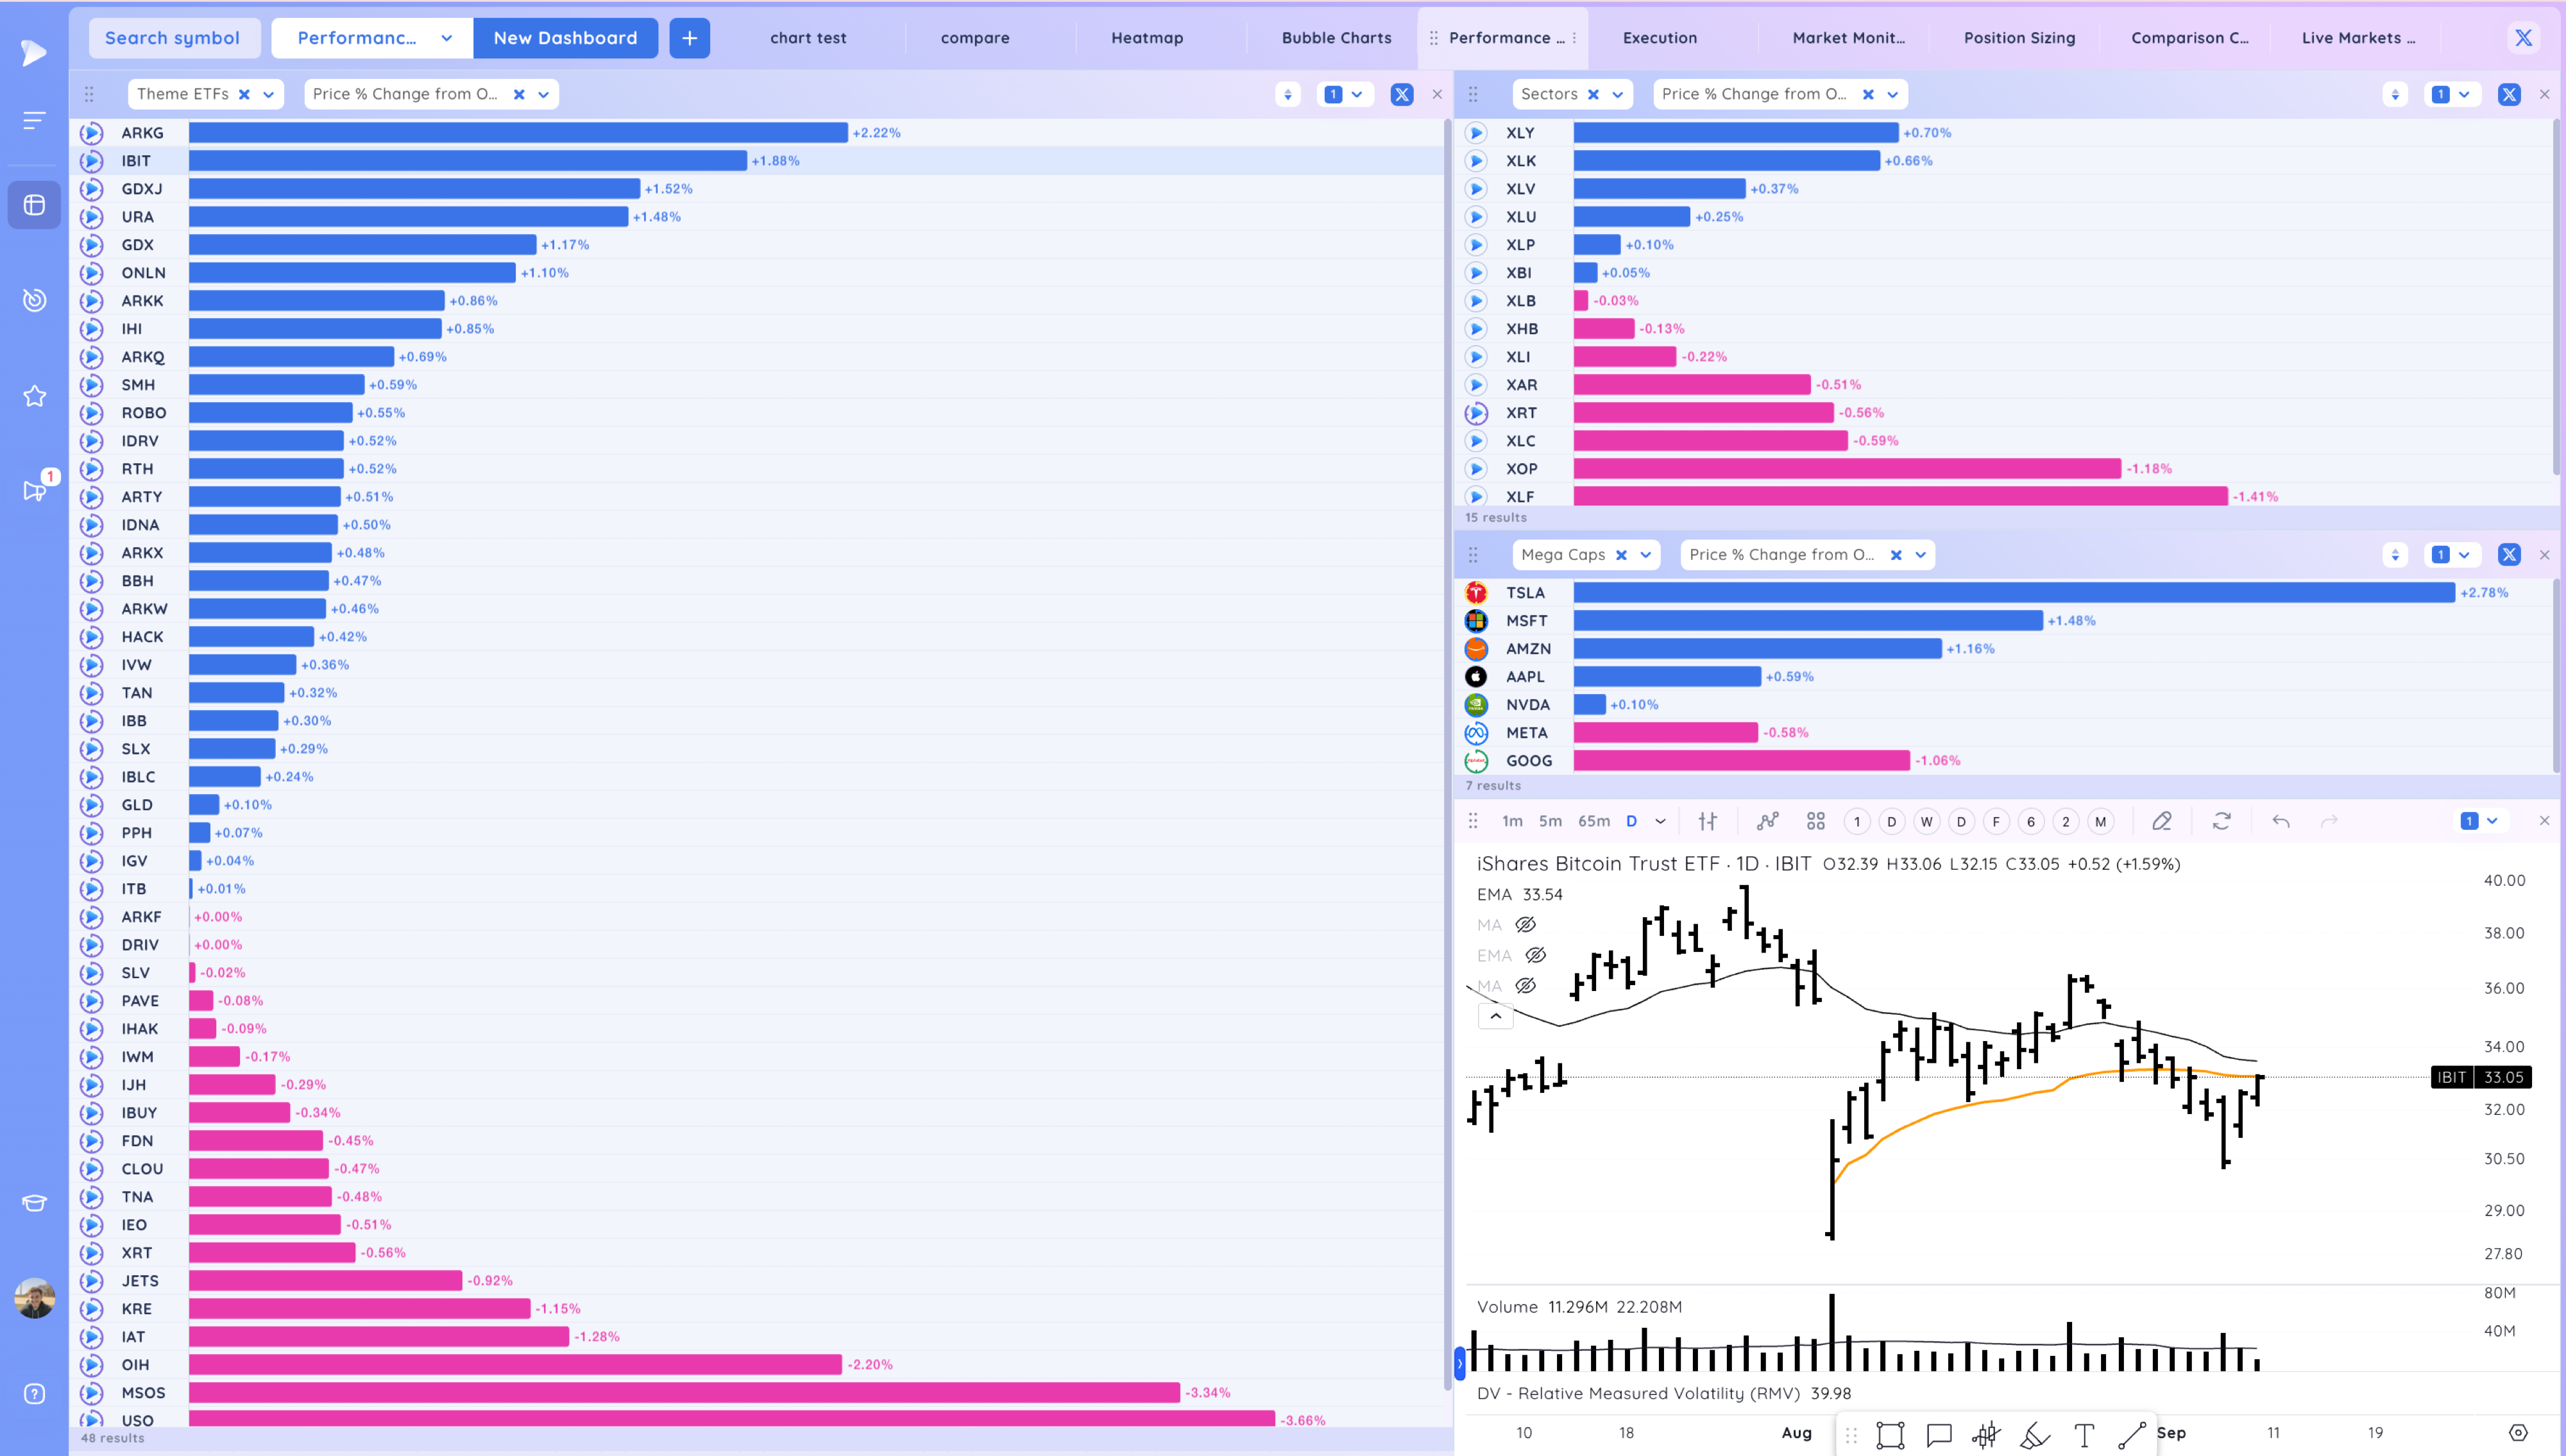This screenshot has width=2566, height=1456.
Task: Select the 65m timeframe button
Action: click(1593, 821)
